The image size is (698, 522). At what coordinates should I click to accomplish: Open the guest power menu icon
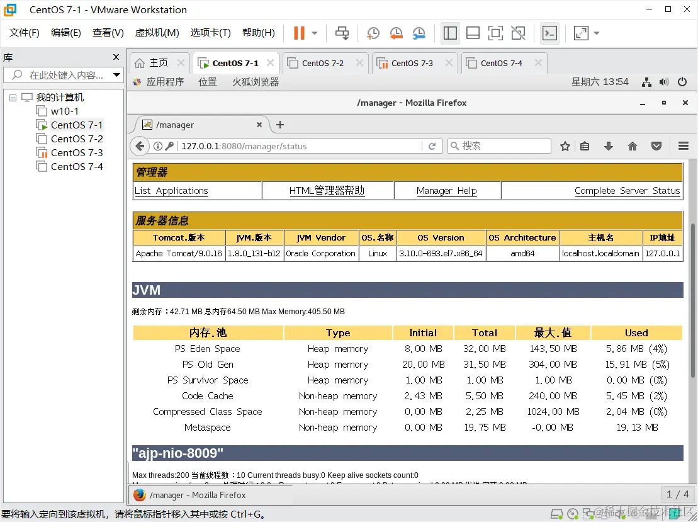[682, 82]
